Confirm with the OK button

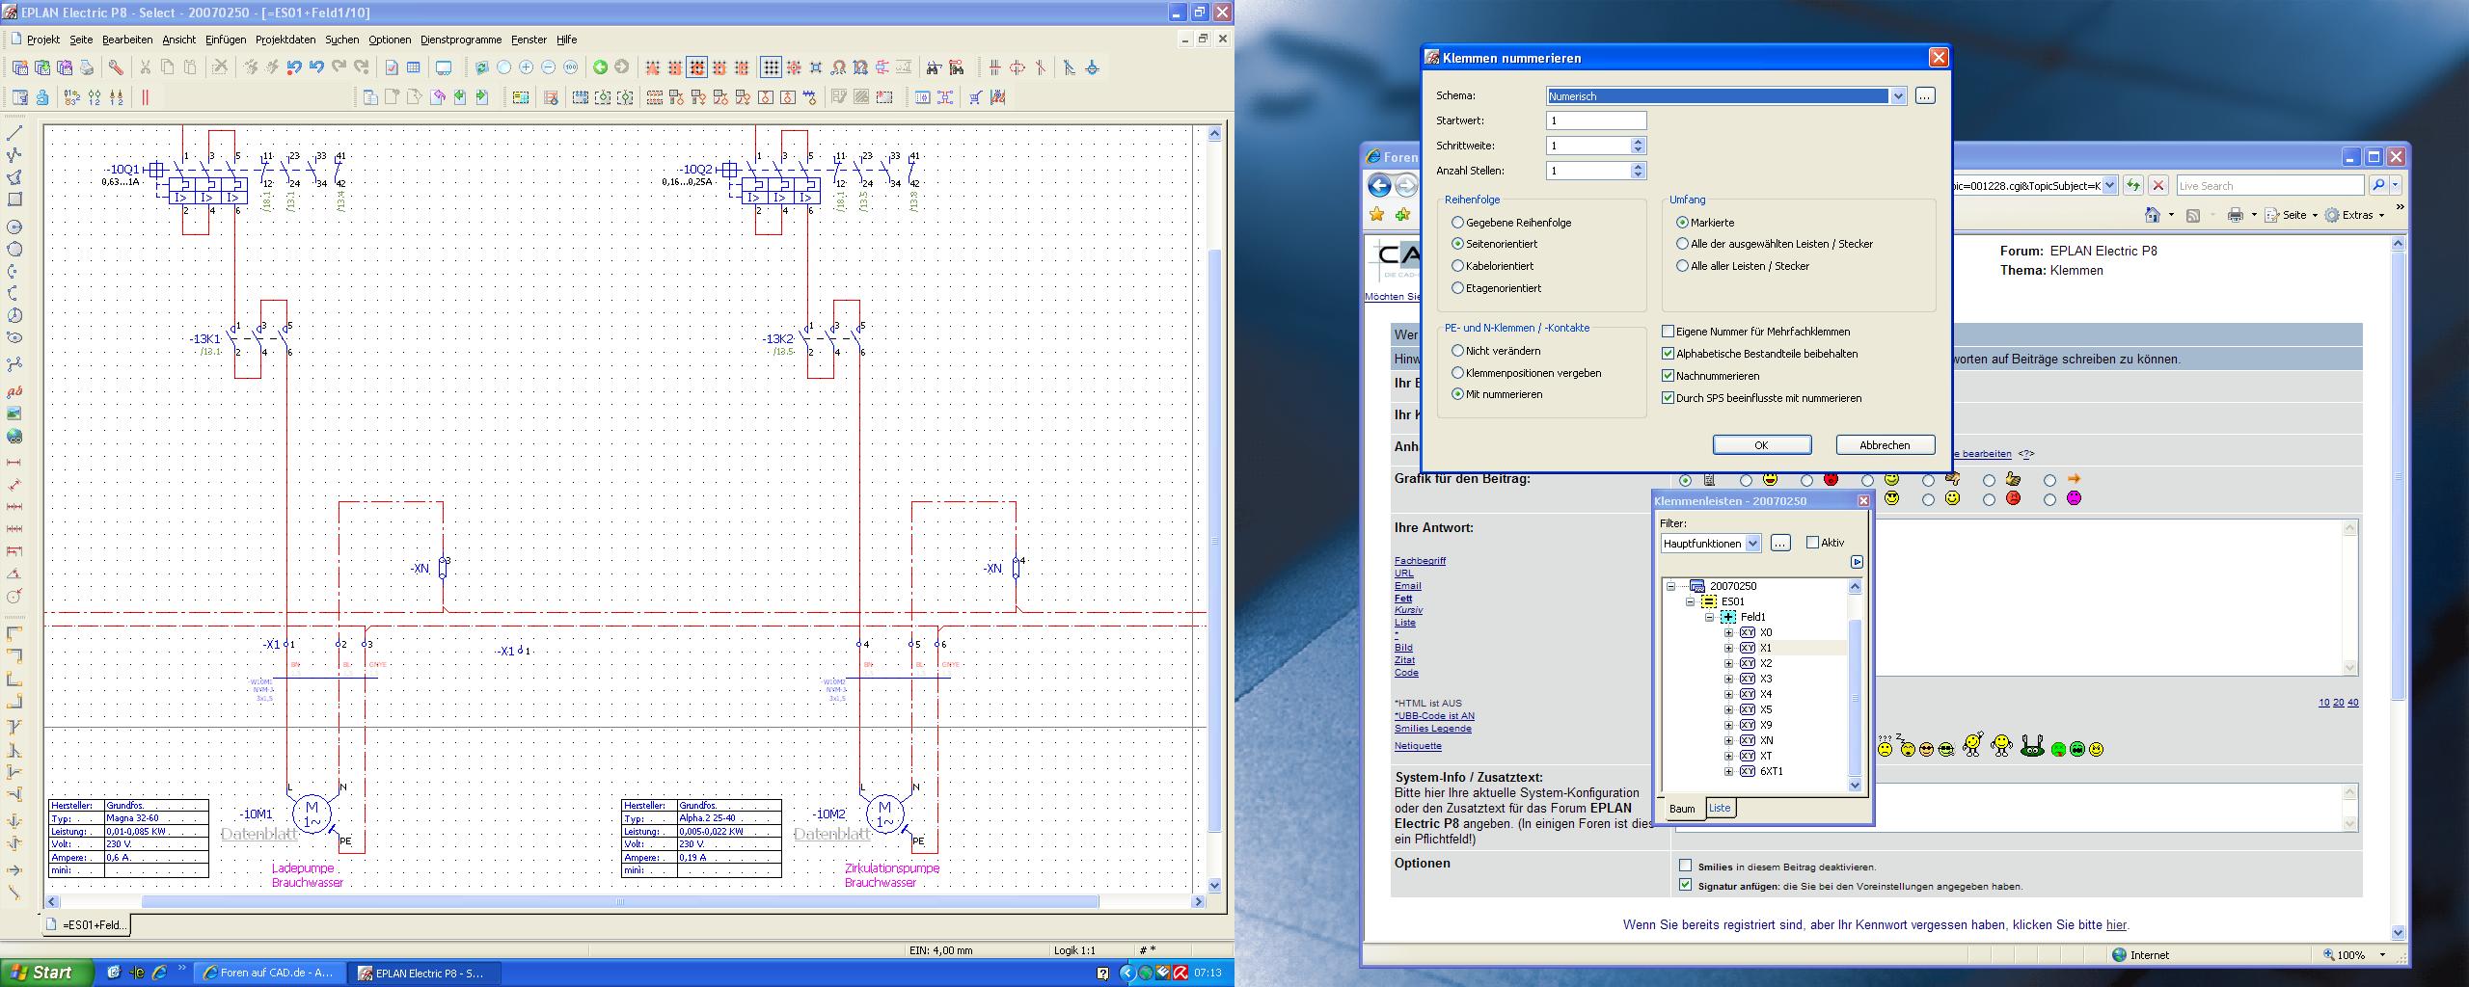tap(1761, 444)
